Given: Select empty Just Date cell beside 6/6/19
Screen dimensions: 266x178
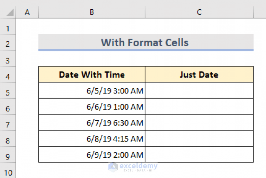Looking at the screenshot, I should click(x=199, y=106).
